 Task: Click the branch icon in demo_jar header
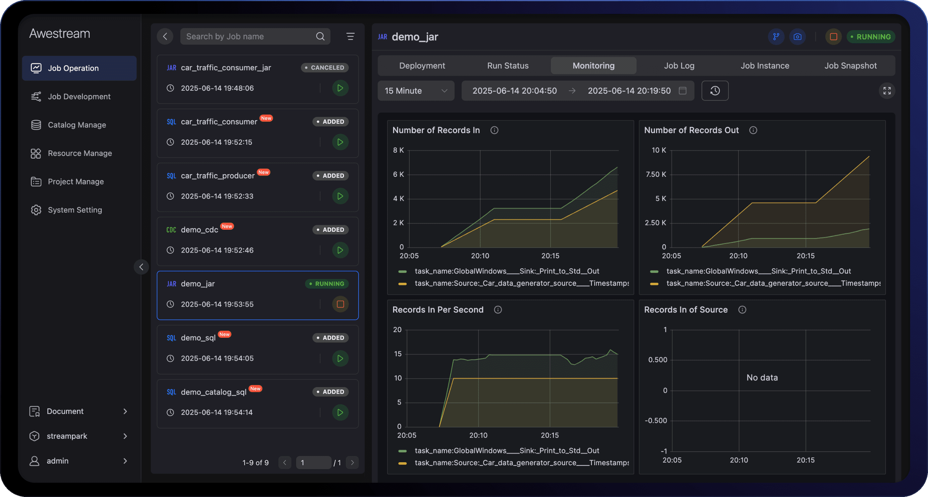(x=776, y=37)
